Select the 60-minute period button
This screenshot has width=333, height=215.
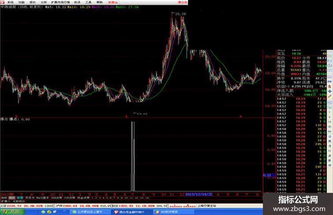tap(329, 131)
